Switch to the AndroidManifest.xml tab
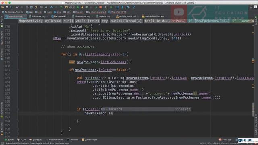 tap(154, 16)
